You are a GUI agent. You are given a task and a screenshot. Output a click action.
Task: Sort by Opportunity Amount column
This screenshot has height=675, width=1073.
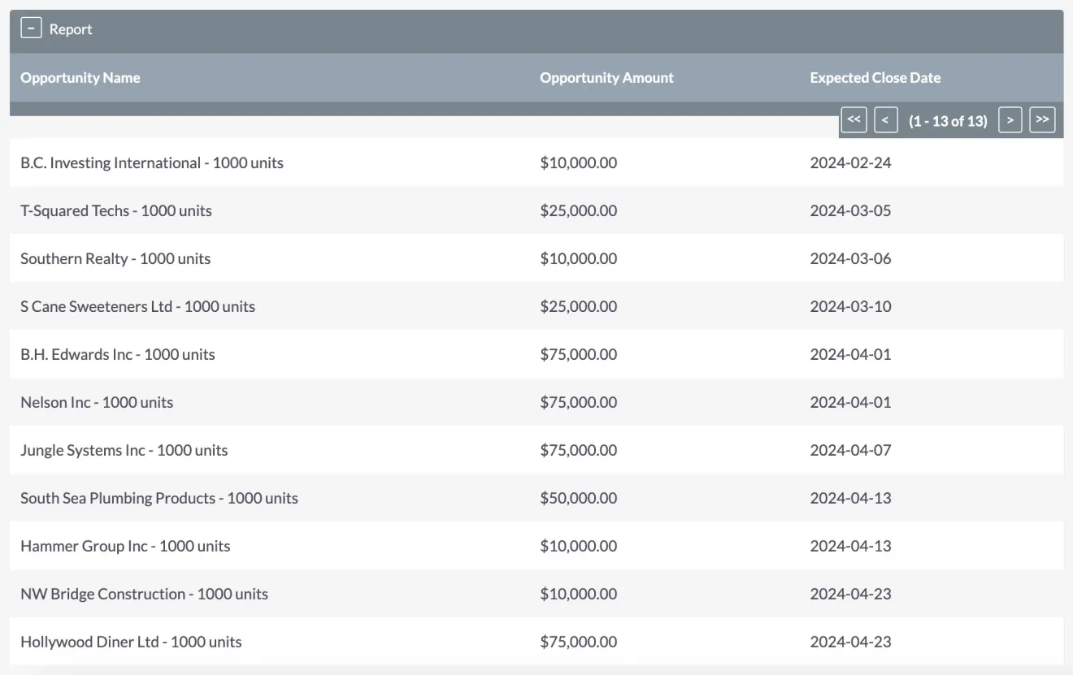[606, 77]
